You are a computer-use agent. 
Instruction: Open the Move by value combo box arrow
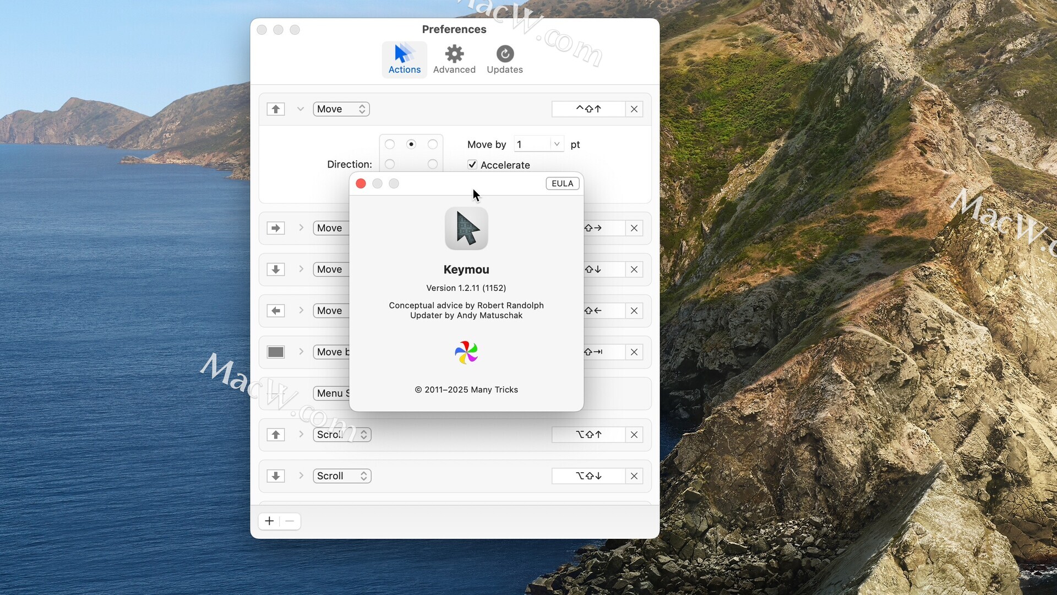pos(557,144)
